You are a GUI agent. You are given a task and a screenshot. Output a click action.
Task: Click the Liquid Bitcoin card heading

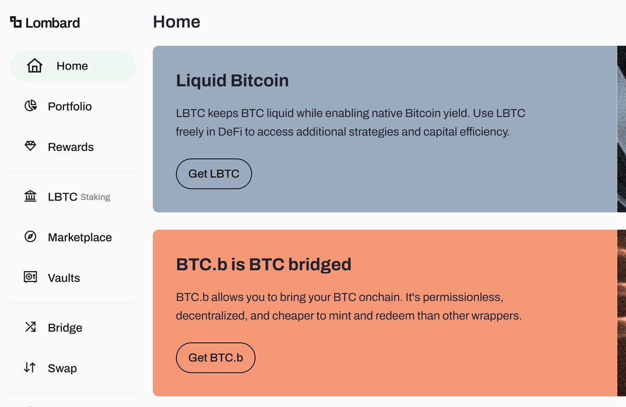(232, 81)
